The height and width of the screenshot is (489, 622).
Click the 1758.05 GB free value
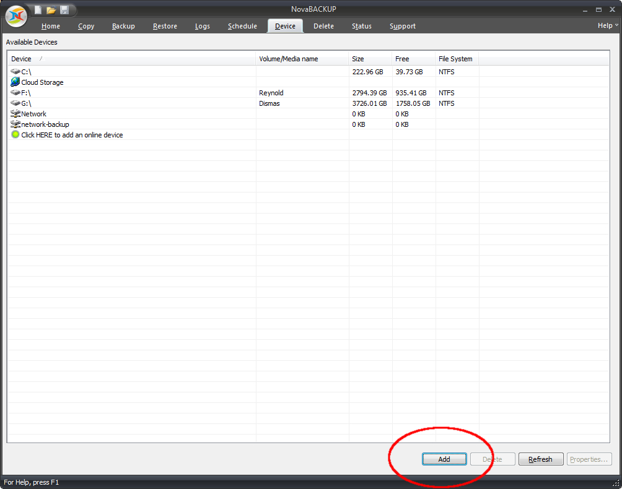click(x=413, y=103)
